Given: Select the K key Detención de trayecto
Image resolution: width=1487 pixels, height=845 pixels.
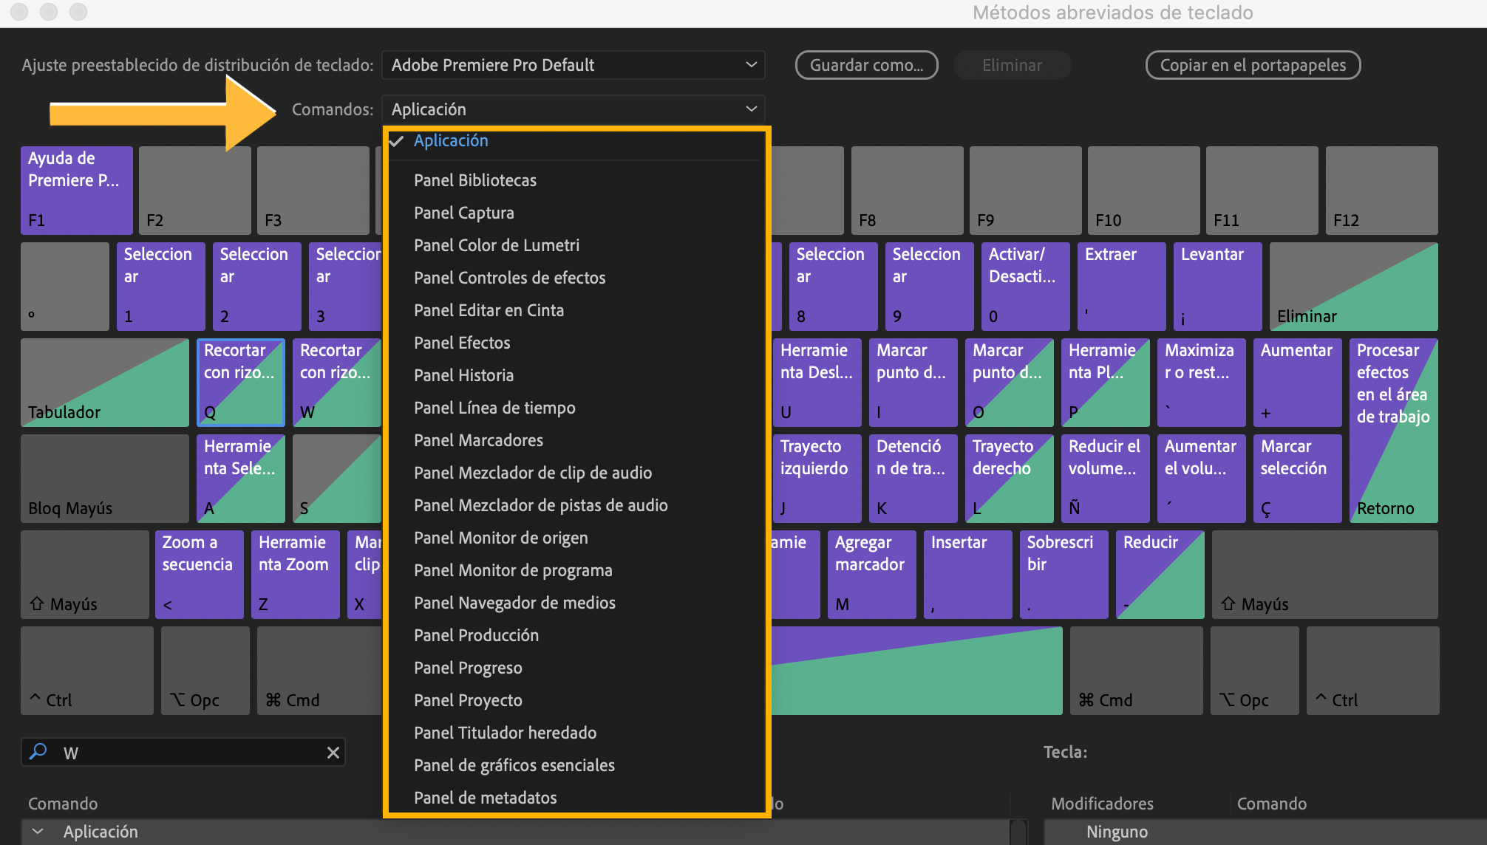Looking at the screenshot, I should pos(913,479).
